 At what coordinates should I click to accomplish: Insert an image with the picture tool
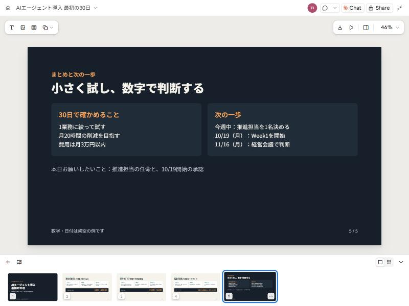22,28
